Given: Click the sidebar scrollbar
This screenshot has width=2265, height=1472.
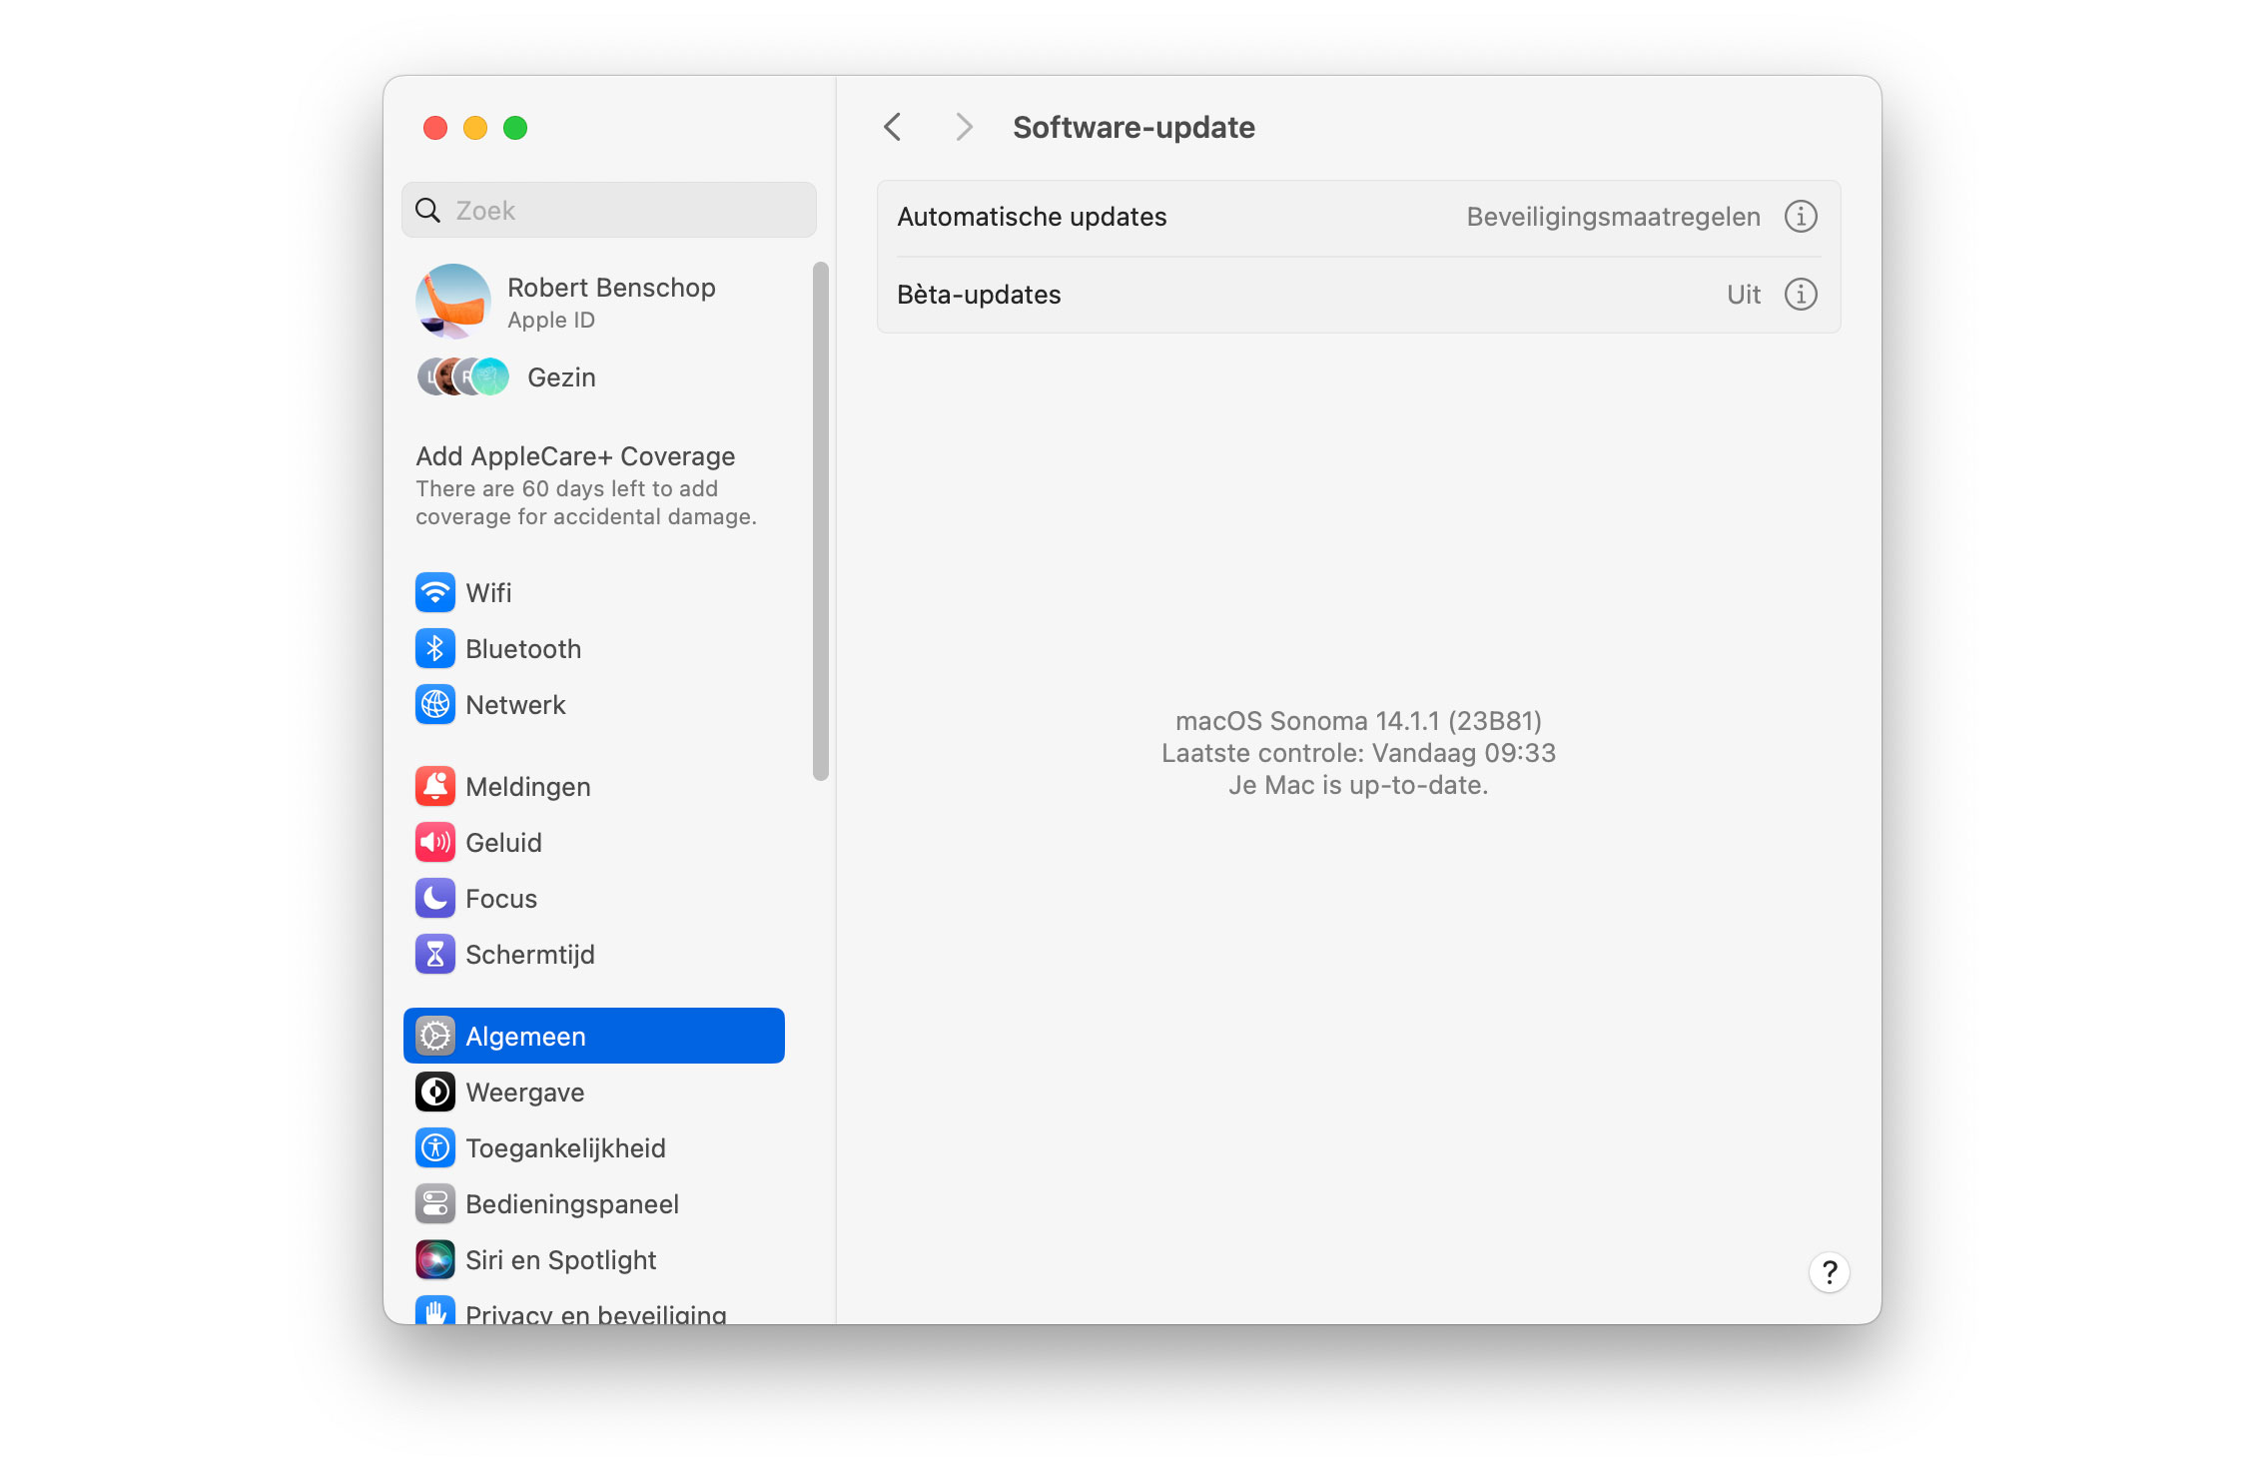Looking at the screenshot, I should pyautogui.click(x=821, y=520).
